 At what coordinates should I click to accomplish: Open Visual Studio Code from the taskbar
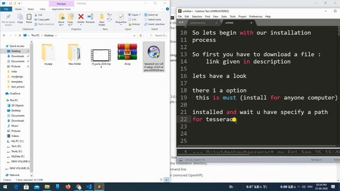[89, 187]
